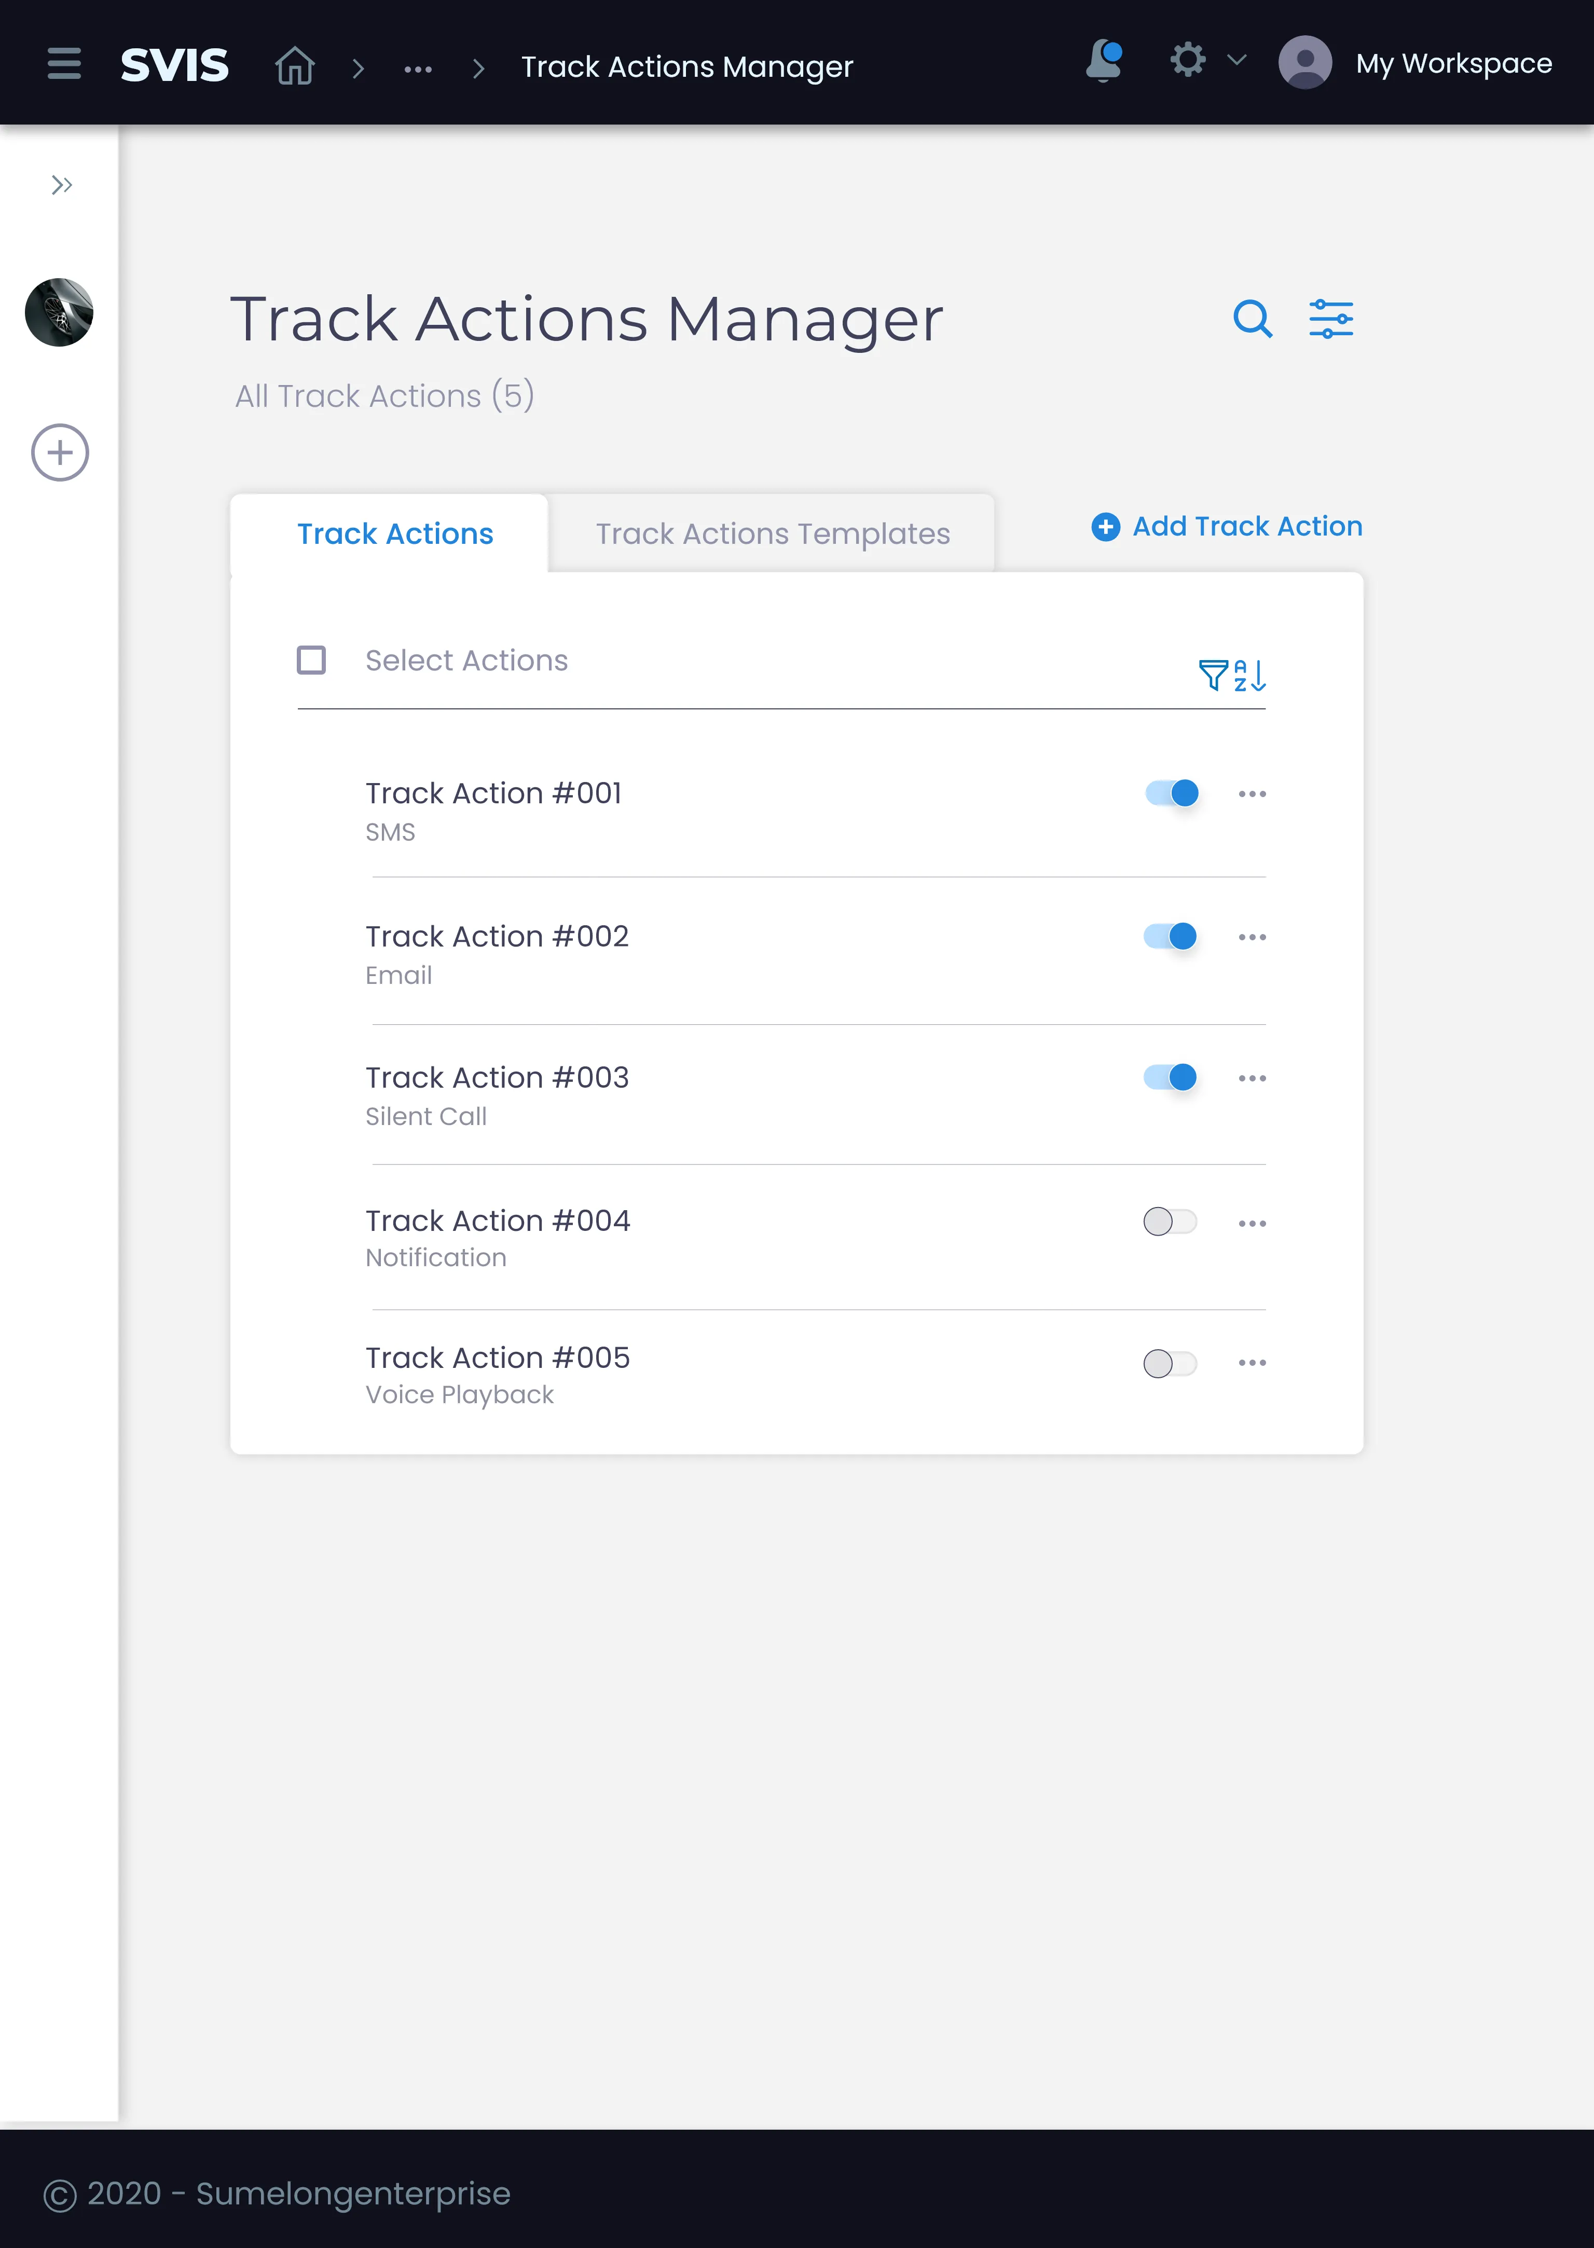Screen dimensions: 1594x2248
Task: Click the Voice Playback type label
Action: tap(459, 1395)
